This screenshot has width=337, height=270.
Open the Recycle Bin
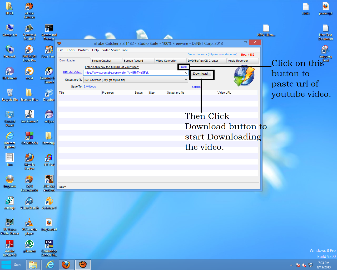10,95
